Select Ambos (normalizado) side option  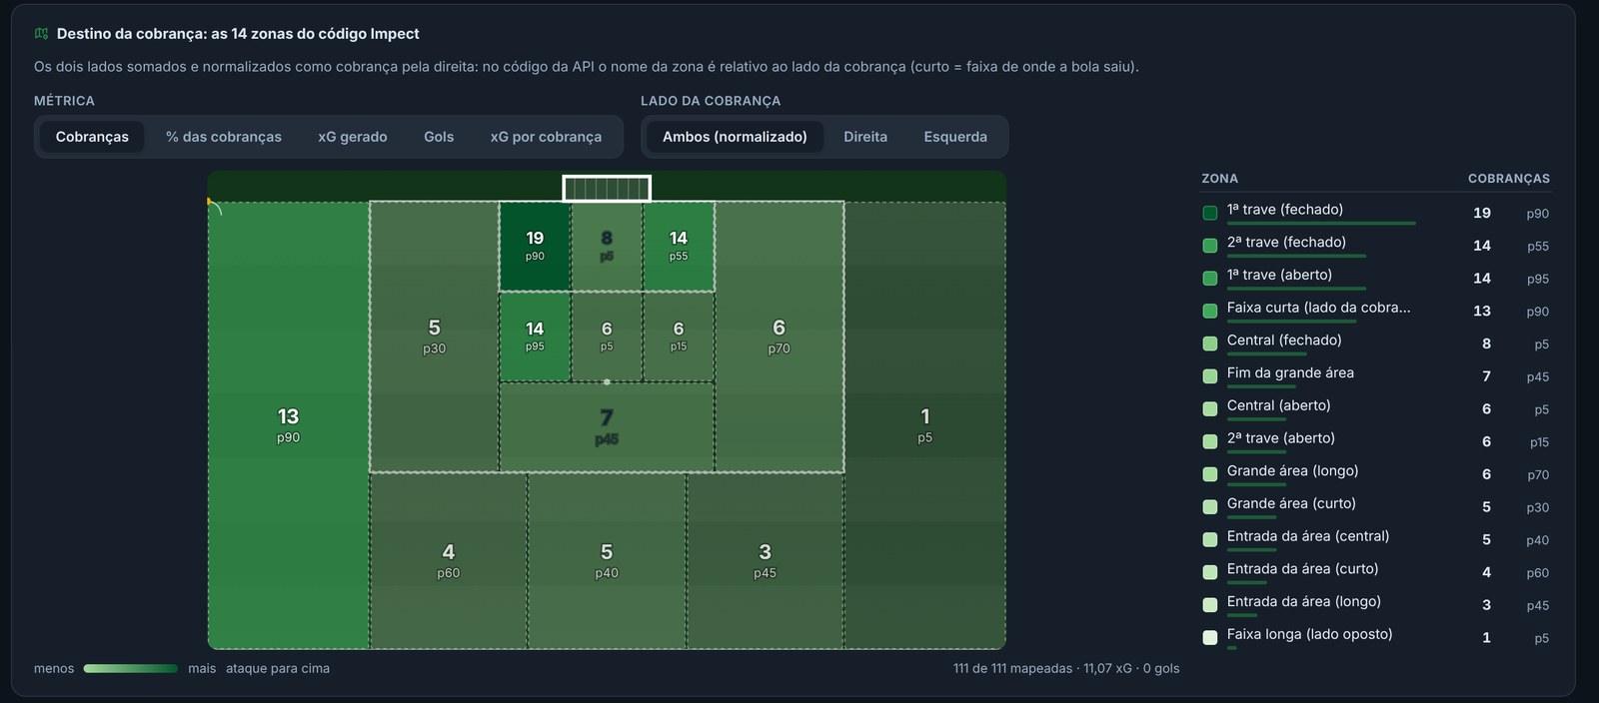[735, 137]
